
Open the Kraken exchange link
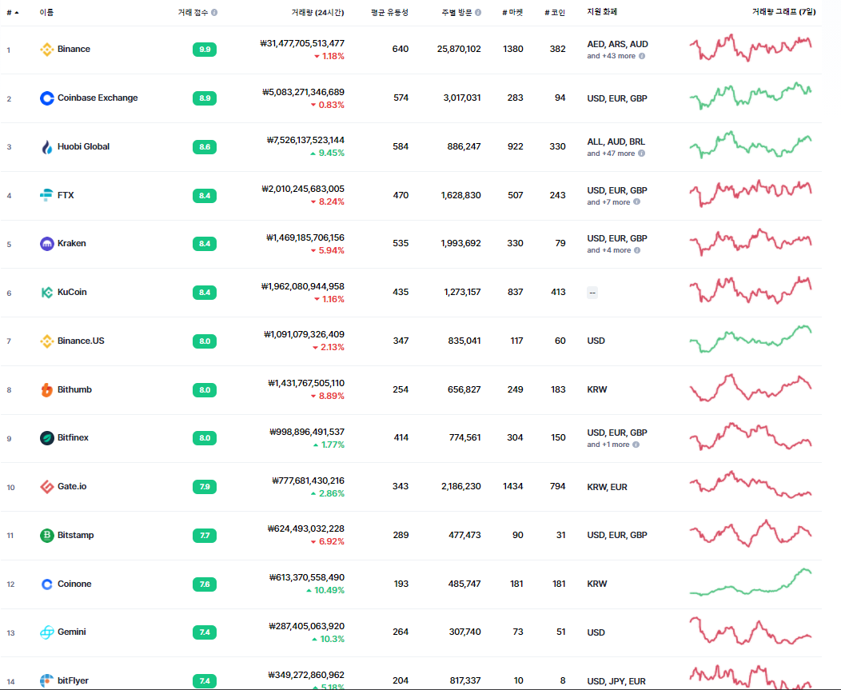pos(72,243)
